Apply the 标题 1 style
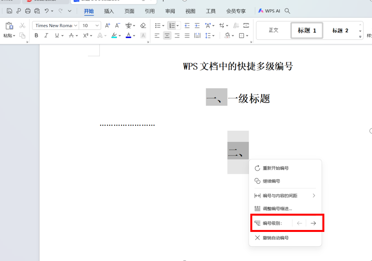Viewport: 372px width, 261px height. point(307,30)
